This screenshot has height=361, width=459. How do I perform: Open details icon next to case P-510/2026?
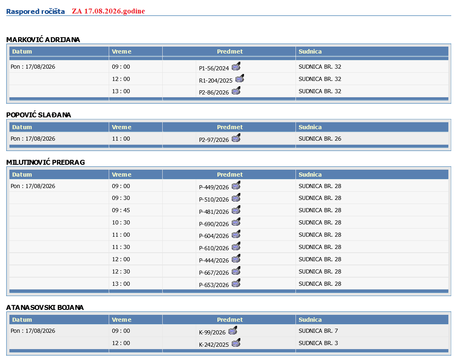236,197
